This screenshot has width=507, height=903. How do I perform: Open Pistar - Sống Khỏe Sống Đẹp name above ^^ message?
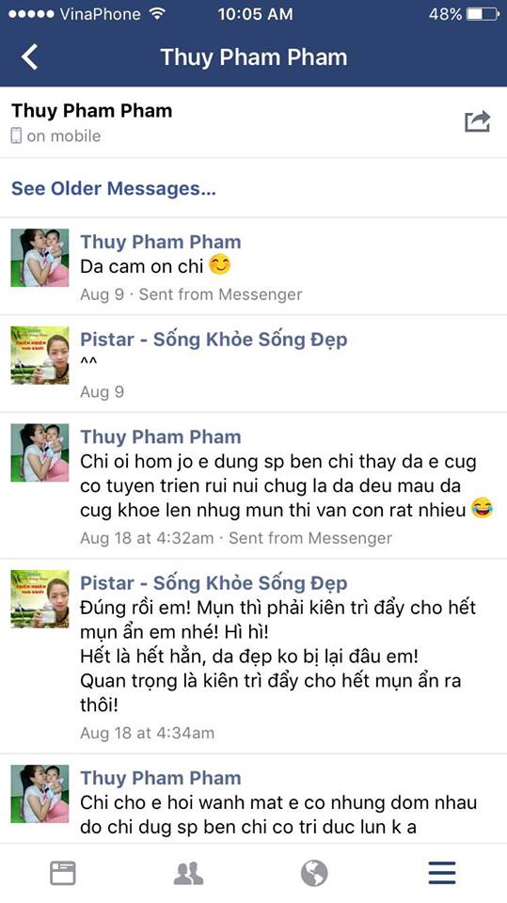(x=214, y=340)
